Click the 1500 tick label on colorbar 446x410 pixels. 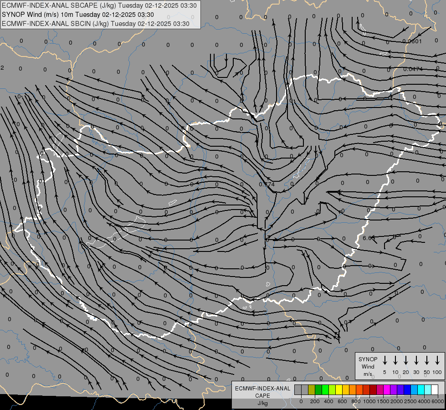coord(383,401)
